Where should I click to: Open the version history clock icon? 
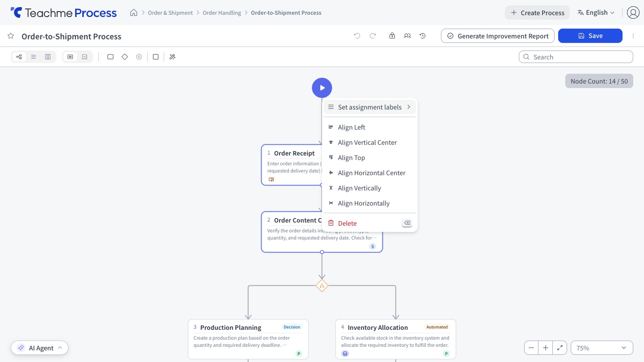pyautogui.click(x=423, y=36)
